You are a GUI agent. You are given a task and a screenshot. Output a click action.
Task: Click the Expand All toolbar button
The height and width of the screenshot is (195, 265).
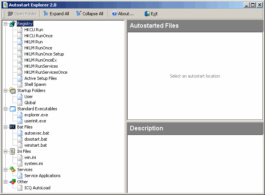(x=56, y=14)
